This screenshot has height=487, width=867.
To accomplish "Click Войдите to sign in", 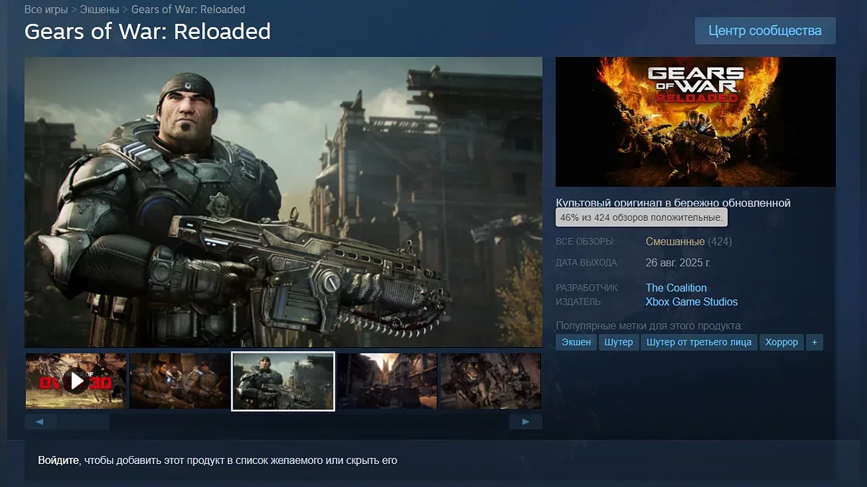I will (x=58, y=460).
